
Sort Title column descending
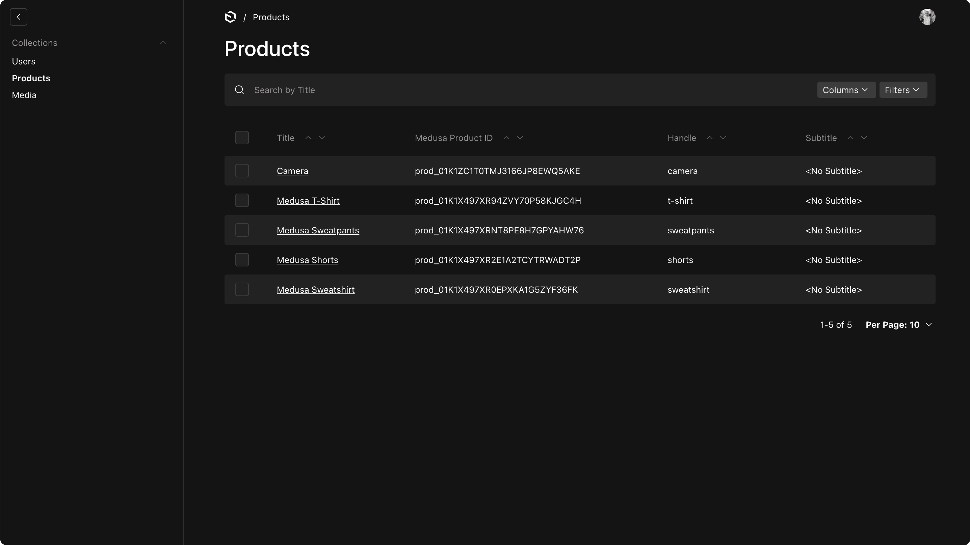coord(322,138)
